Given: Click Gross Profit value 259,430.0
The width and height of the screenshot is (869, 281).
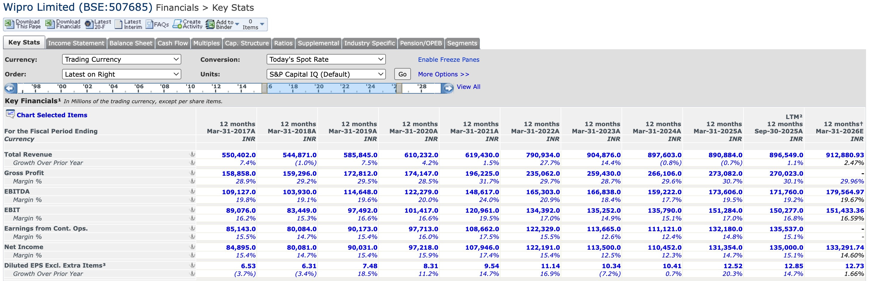Looking at the screenshot, I should [604, 174].
